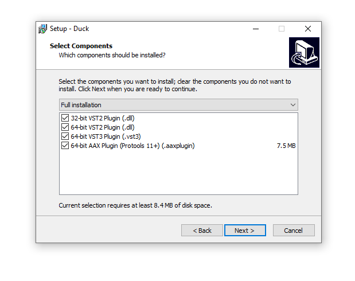Uncheck the 64-bit AAX Plugin checkbox
Image resolution: width=355 pixels, height=281 pixels.
coord(64,146)
